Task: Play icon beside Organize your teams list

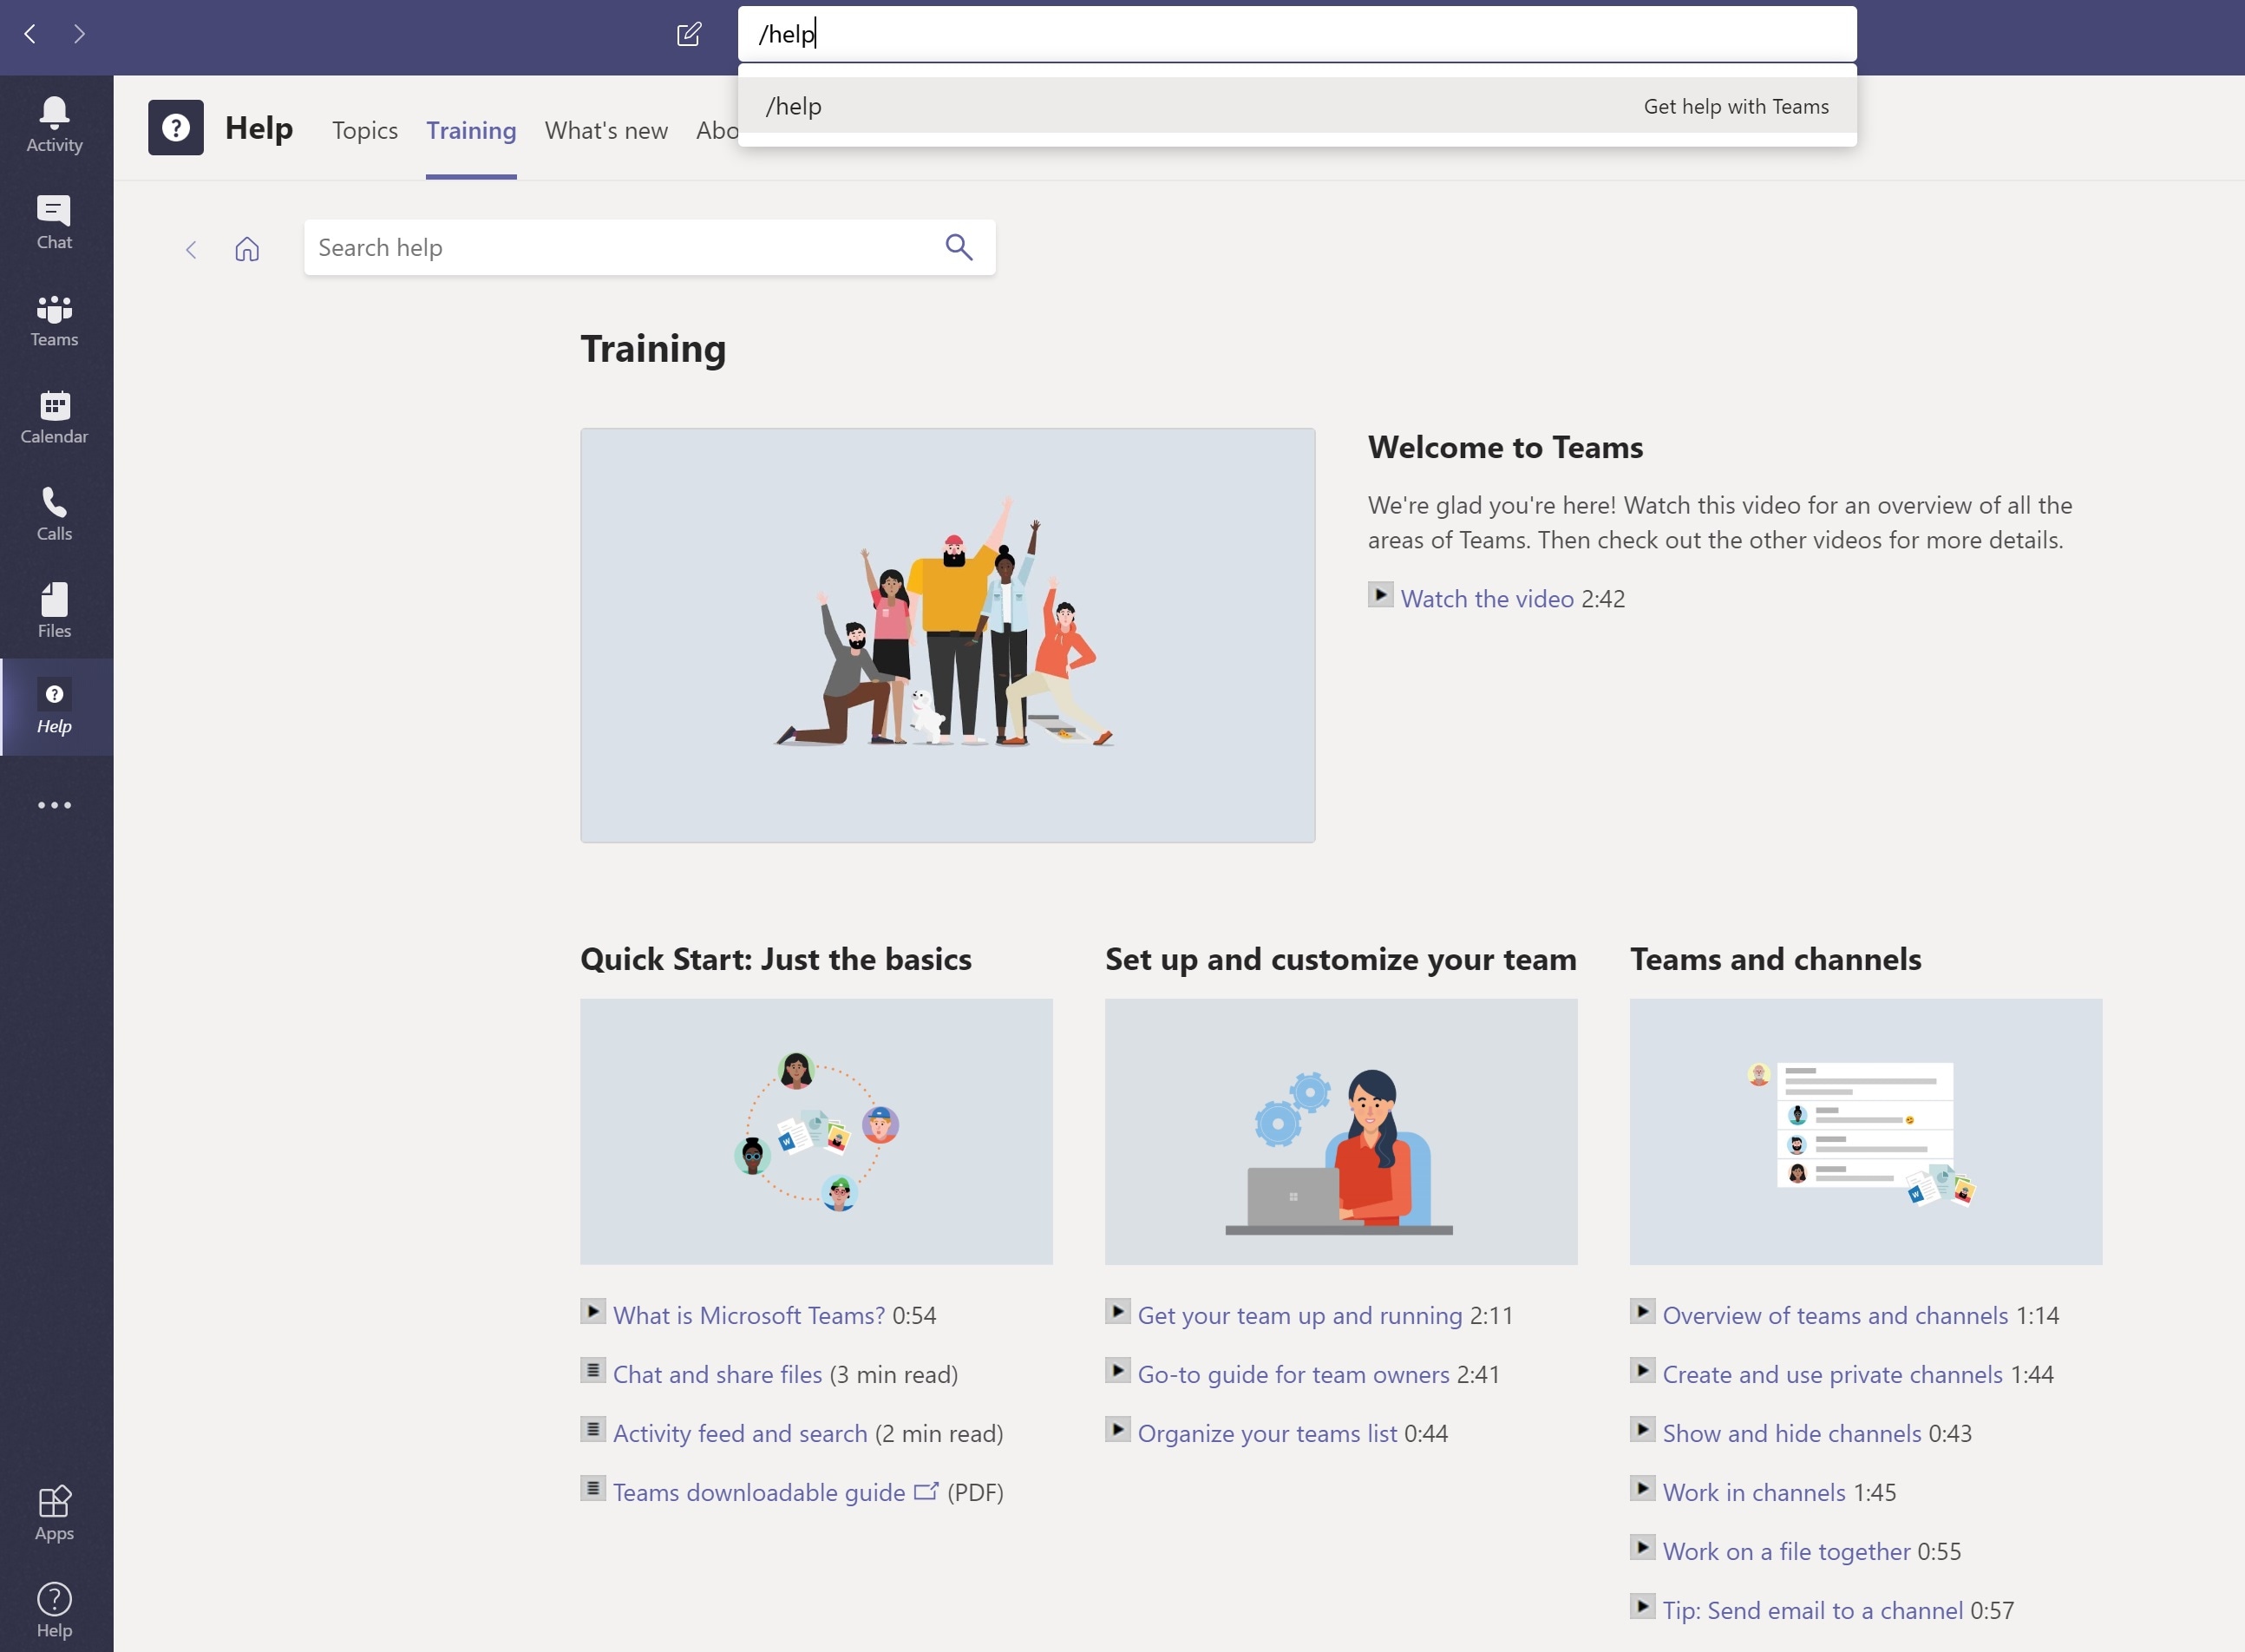Action: (1117, 1429)
